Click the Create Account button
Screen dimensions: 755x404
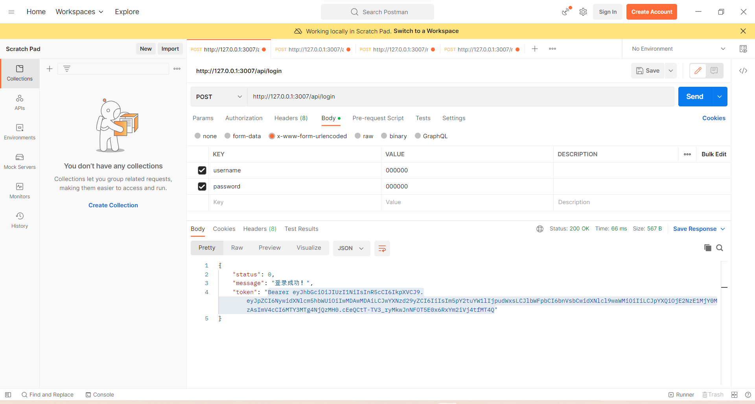652,12
